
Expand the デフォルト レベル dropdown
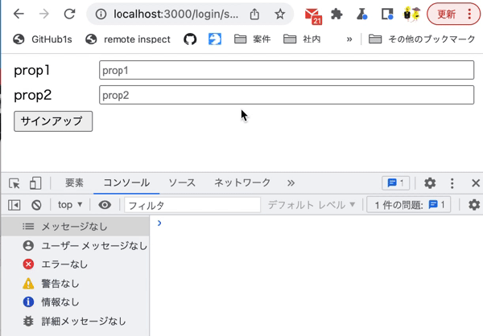pyautogui.click(x=312, y=205)
